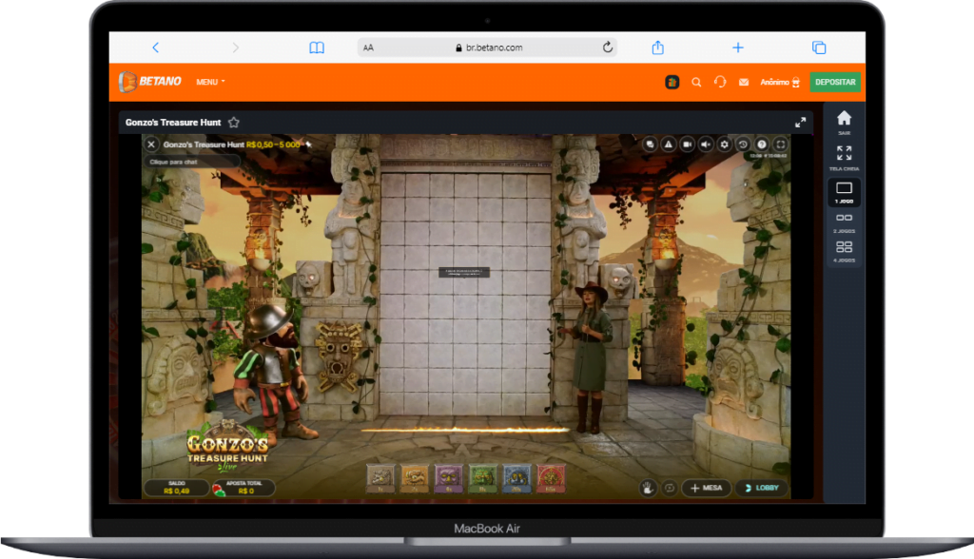Open game settings gear icon
This screenshot has width=974, height=559.
click(x=724, y=145)
